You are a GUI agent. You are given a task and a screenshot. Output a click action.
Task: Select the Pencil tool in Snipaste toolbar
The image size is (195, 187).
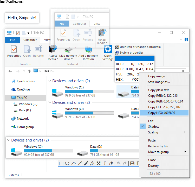(x=86, y=163)
